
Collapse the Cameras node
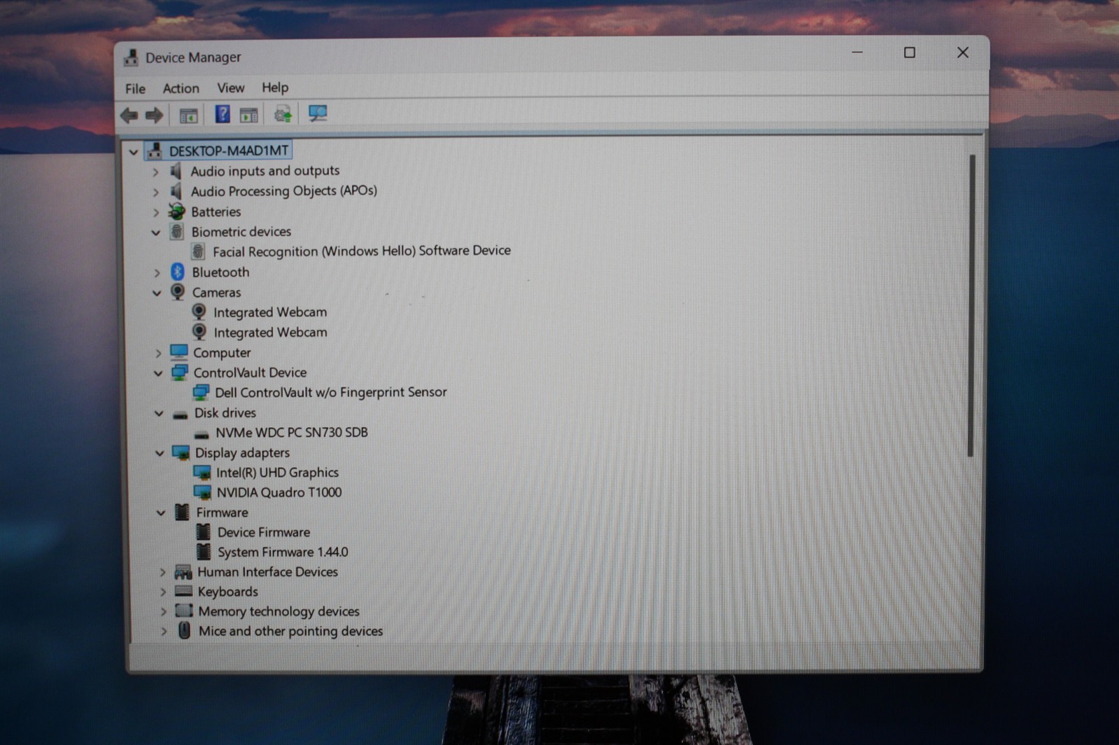(157, 293)
